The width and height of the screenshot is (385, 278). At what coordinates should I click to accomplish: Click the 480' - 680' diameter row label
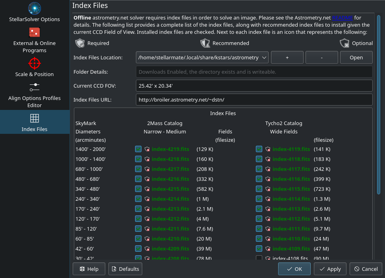[88, 179]
